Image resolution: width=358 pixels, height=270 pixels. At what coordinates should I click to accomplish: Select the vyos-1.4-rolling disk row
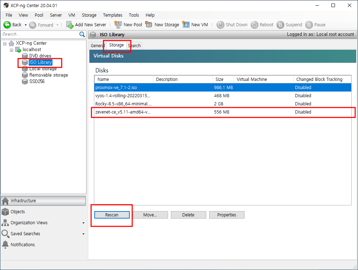coord(223,96)
